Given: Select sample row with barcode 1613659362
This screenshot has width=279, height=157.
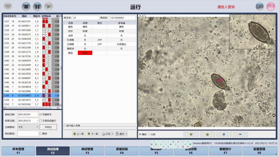Looking at the screenshot, I should [x=31, y=104].
